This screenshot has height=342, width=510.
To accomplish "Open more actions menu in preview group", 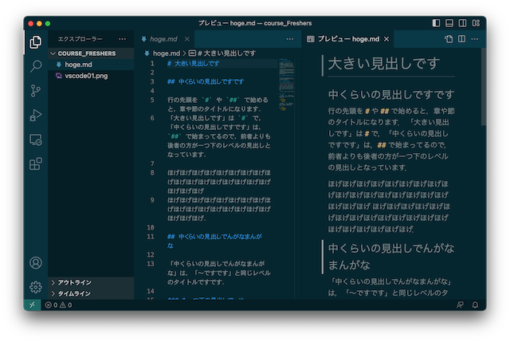I will (x=475, y=39).
